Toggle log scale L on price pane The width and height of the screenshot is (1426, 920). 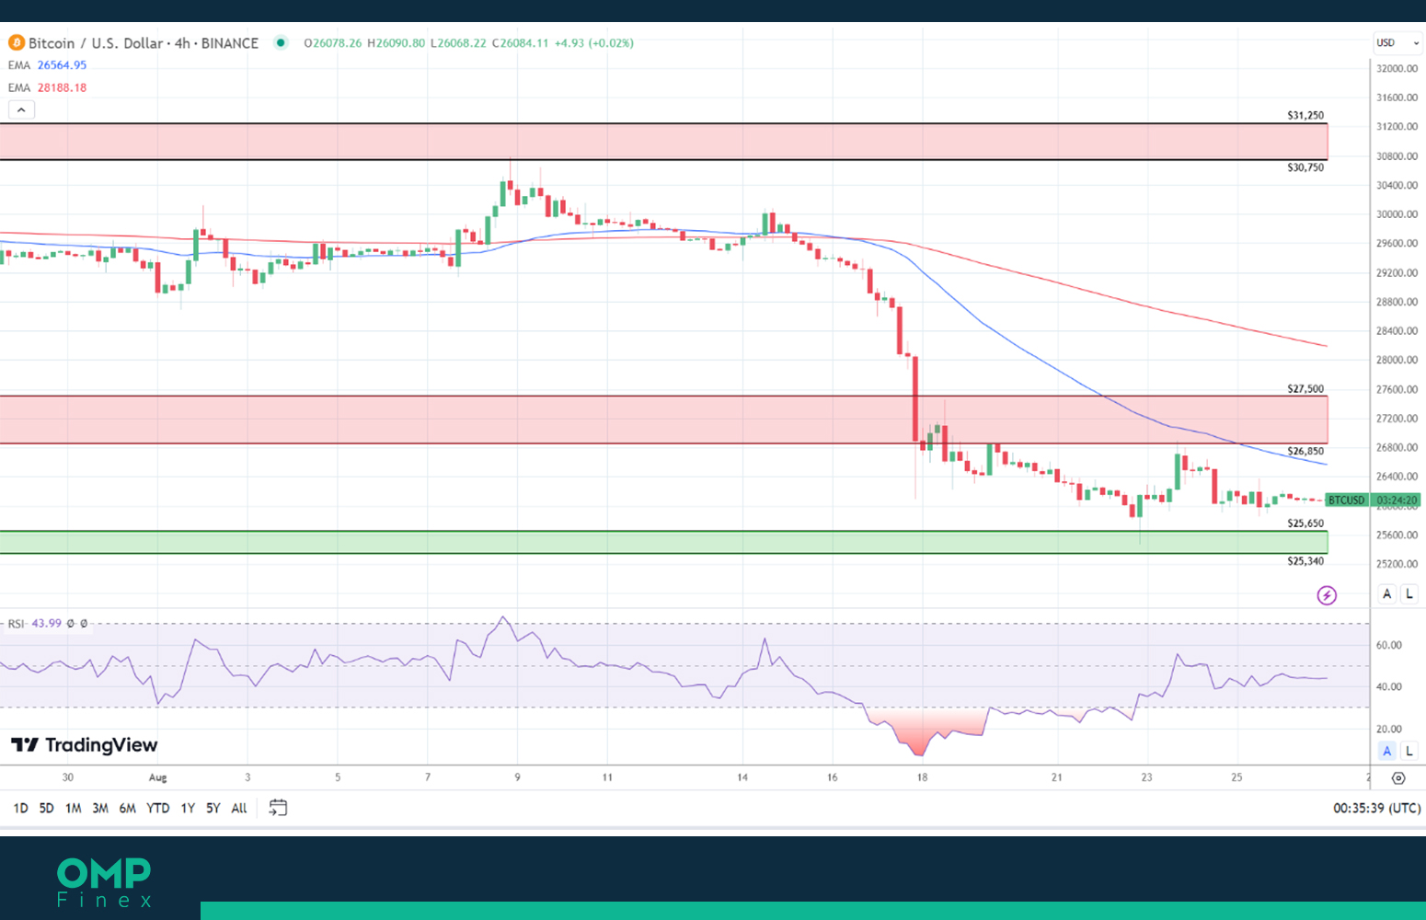(1409, 594)
